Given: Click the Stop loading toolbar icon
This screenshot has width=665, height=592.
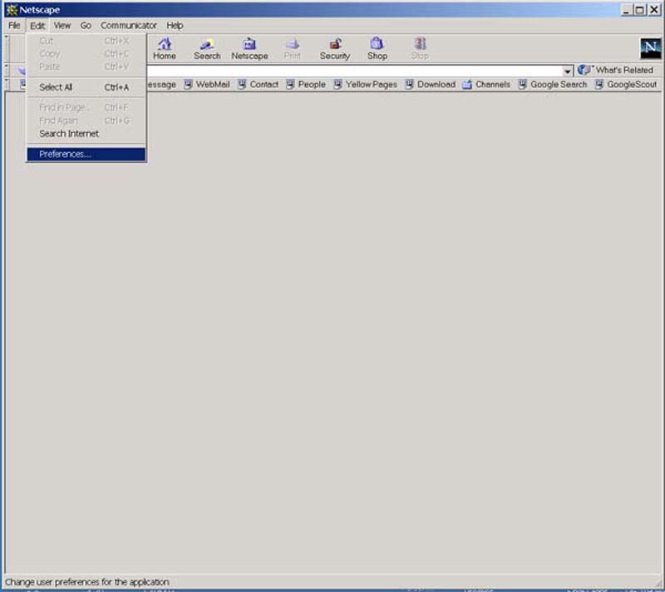Looking at the screenshot, I should 420,49.
